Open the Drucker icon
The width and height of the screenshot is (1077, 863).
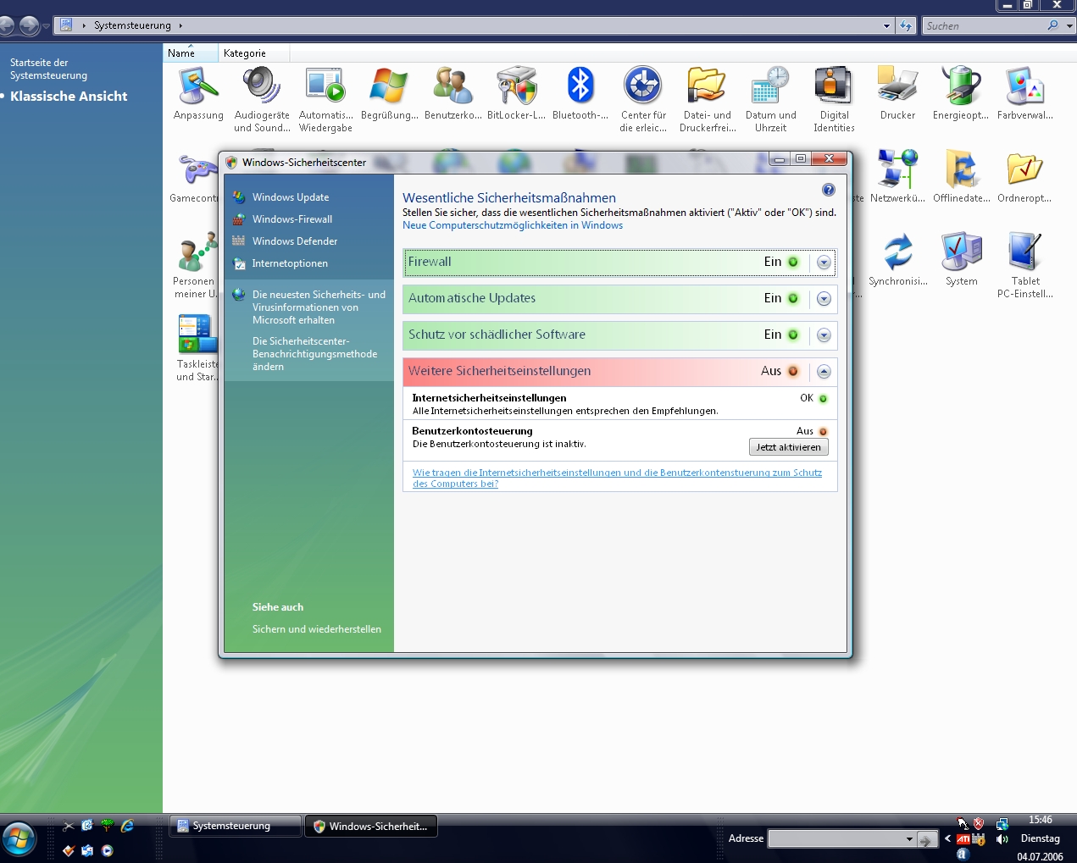[x=897, y=95]
